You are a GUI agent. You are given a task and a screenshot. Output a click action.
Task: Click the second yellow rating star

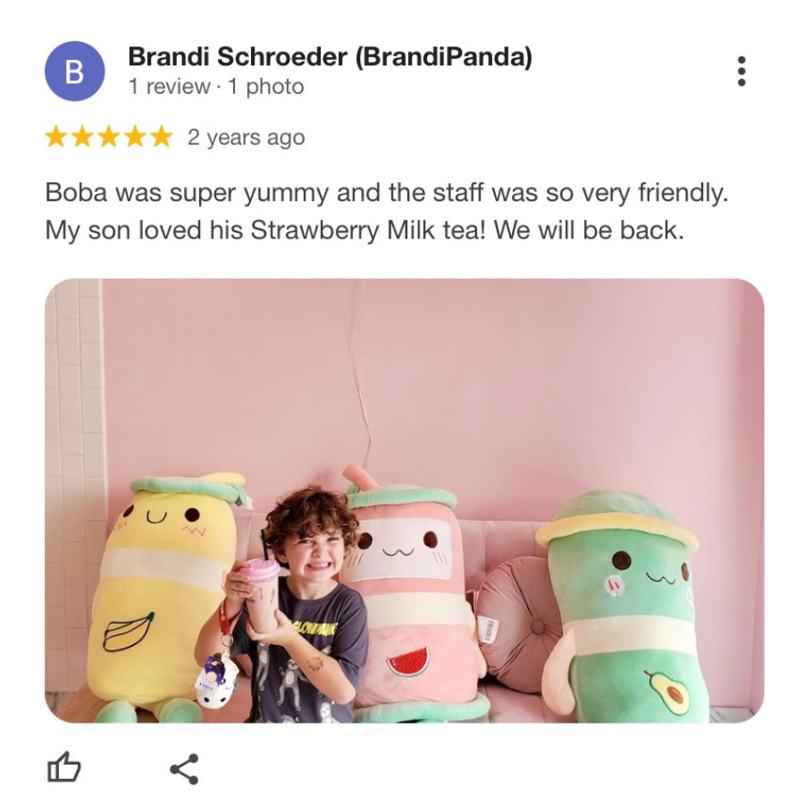click(82, 137)
